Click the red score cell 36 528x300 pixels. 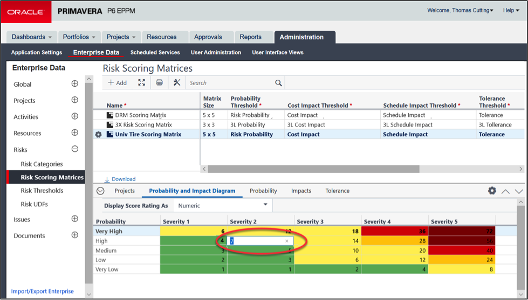point(395,231)
